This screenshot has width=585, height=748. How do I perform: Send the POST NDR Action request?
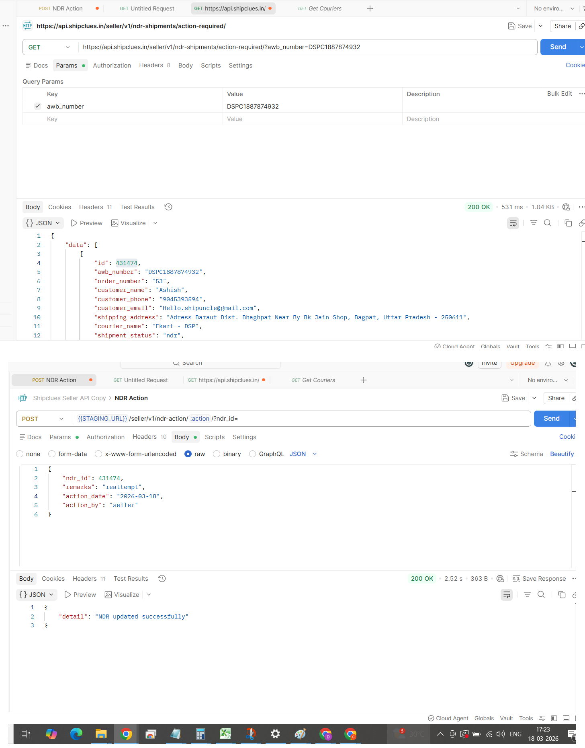point(552,419)
